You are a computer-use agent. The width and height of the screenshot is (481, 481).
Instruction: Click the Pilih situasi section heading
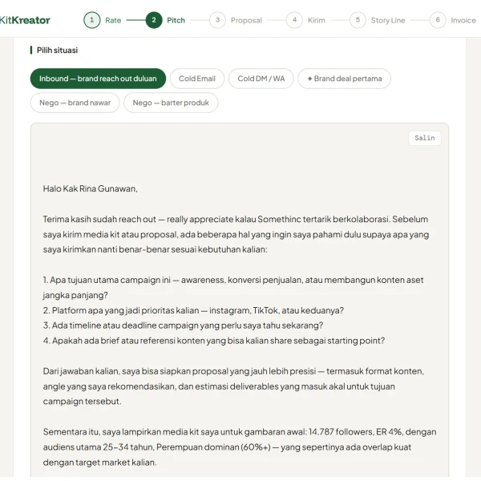click(57, 51)
